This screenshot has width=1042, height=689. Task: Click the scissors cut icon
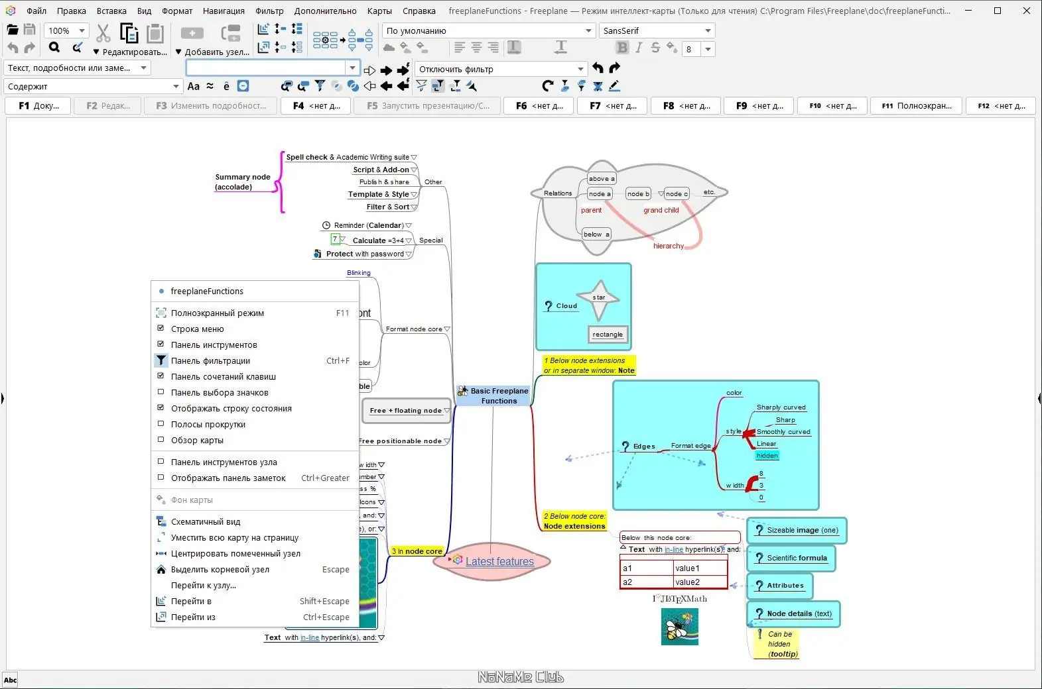click(x=103, y=32)
